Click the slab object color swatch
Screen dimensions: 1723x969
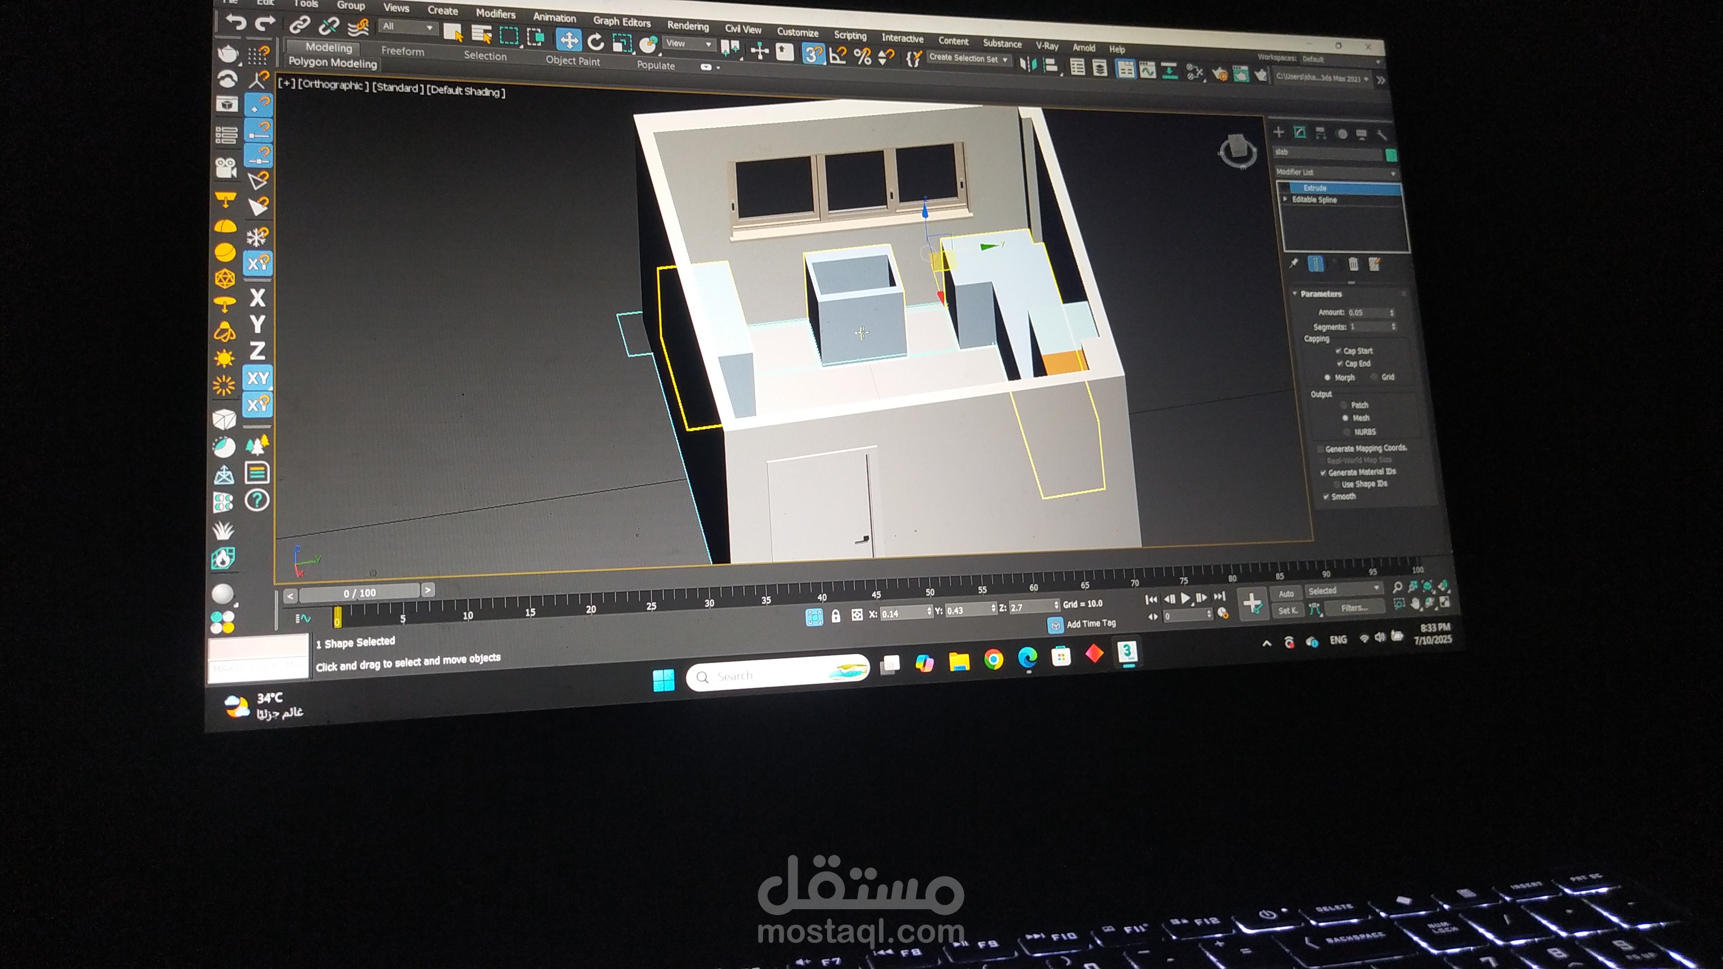(x=1391, y=156)
